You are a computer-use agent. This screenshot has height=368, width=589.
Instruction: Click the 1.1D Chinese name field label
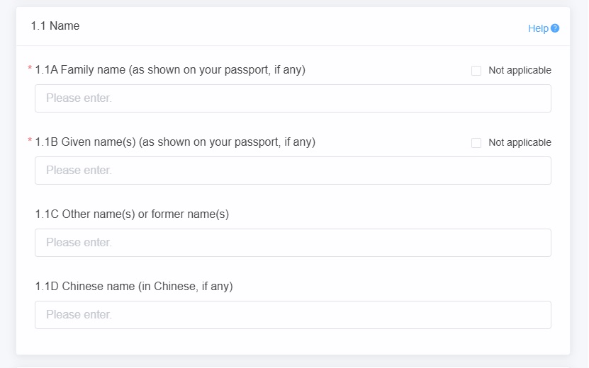tap(134, 286)
